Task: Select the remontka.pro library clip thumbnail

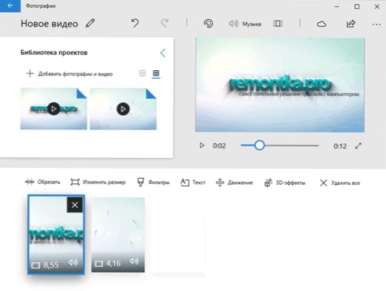Action: (x=54, y=109)
